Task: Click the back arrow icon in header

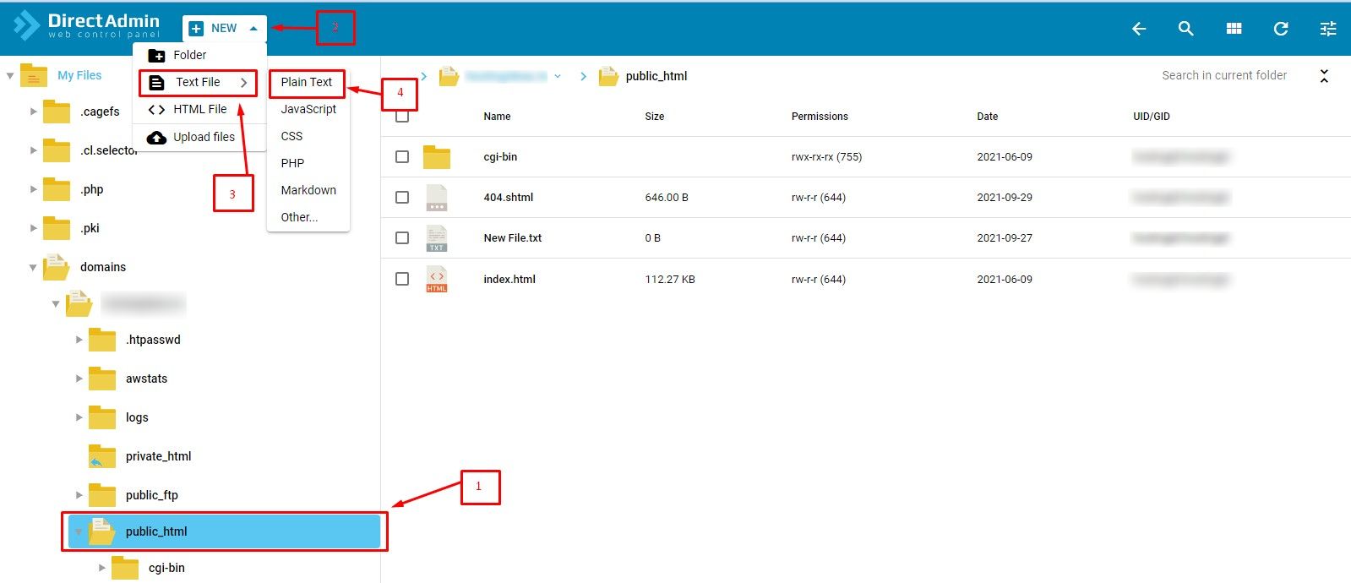Action: coord(1139,29)
